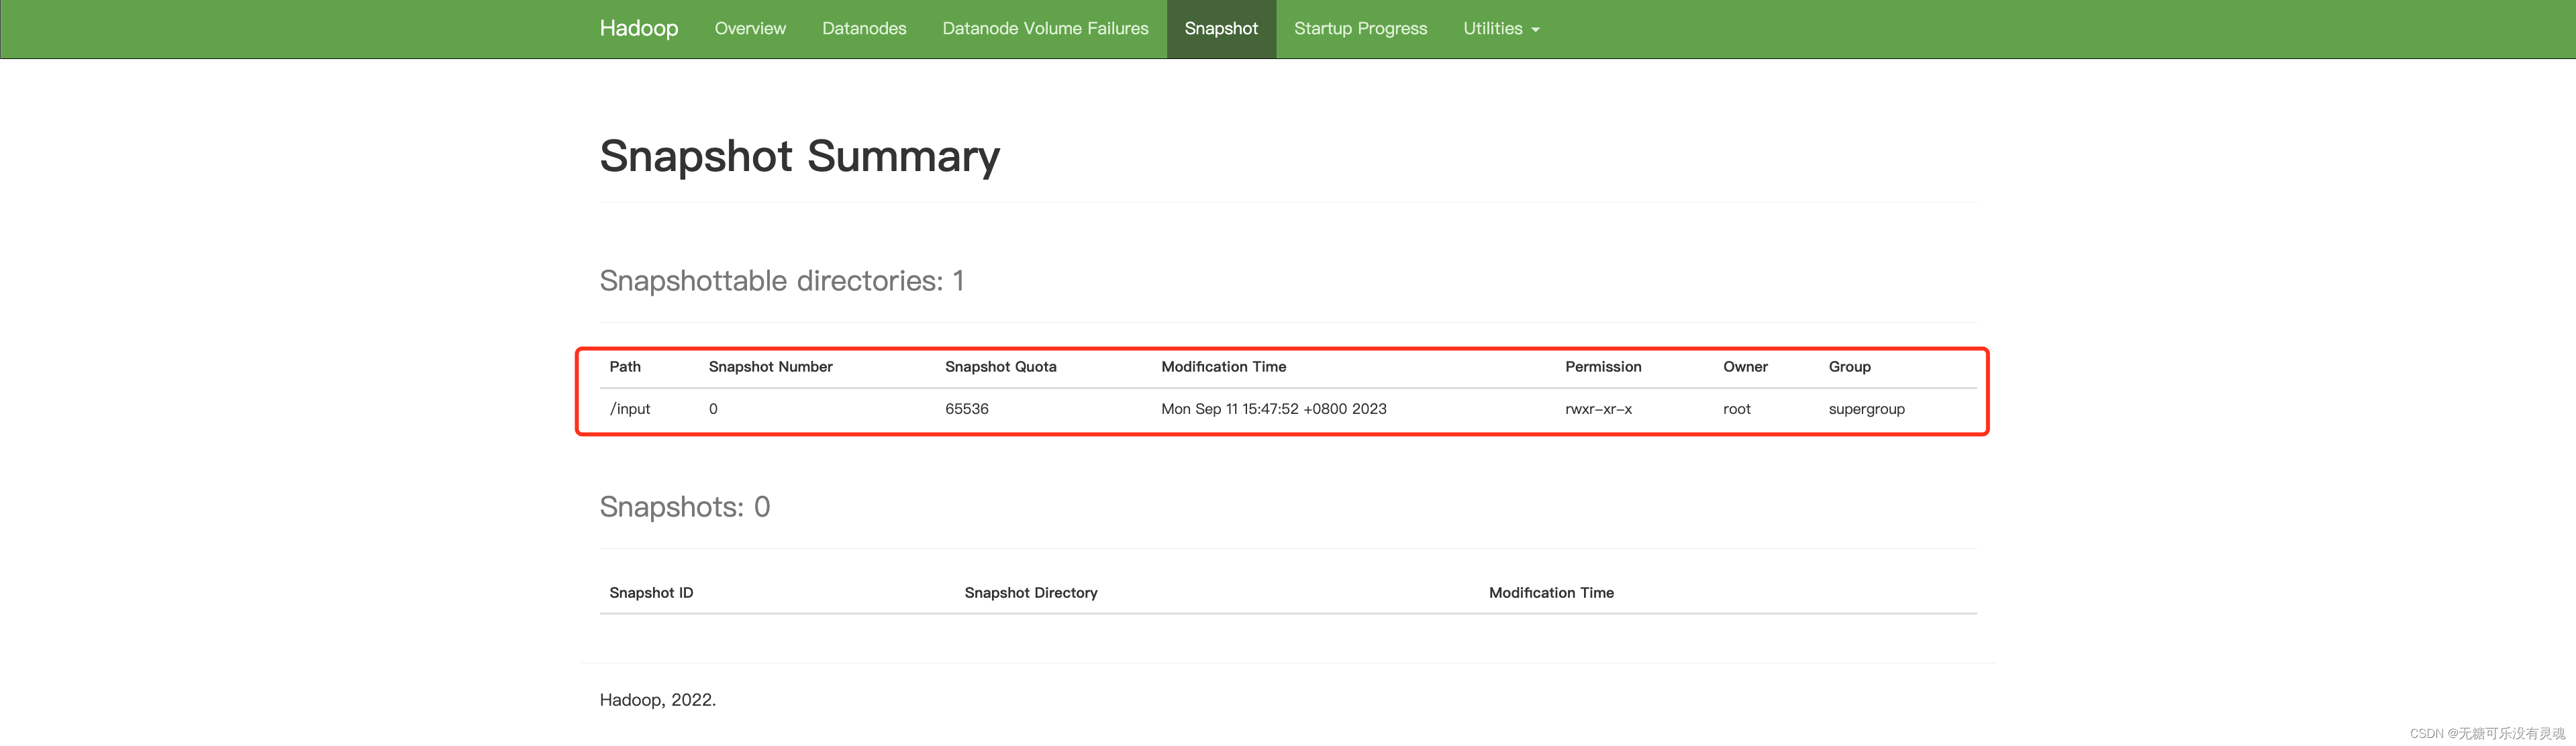Select the /input path cell
Screen dimensions: 2576x746
(x=630, y=409)
